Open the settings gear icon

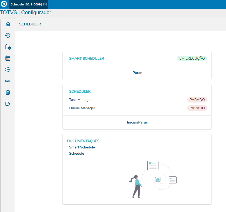(x=8, y=70)
